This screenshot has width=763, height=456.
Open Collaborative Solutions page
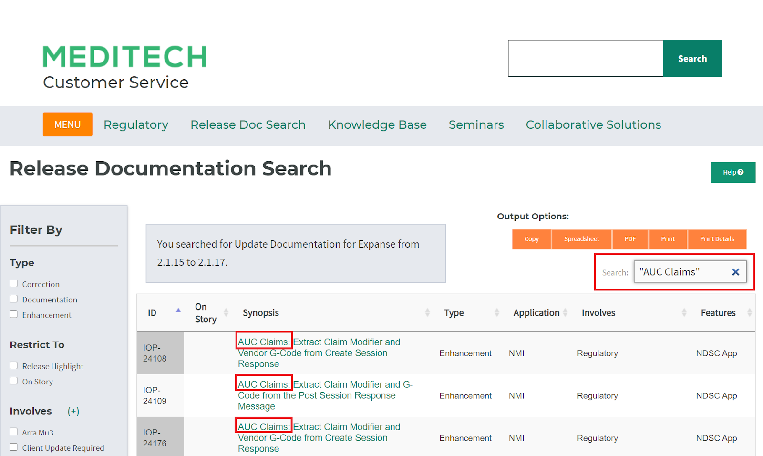593,124
